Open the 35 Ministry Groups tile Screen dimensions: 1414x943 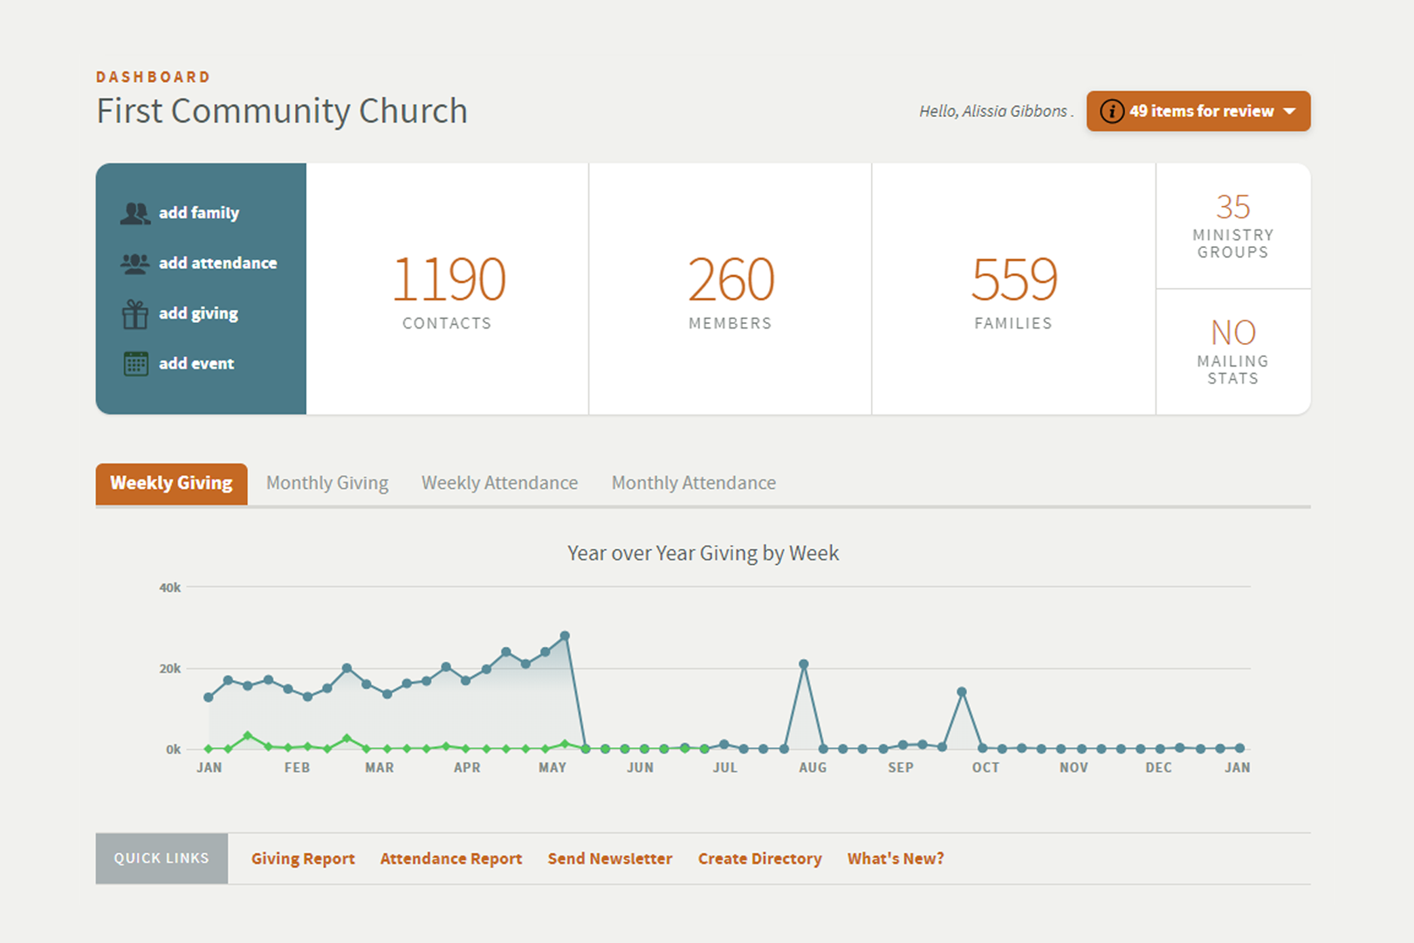[x=1232, y=225]
